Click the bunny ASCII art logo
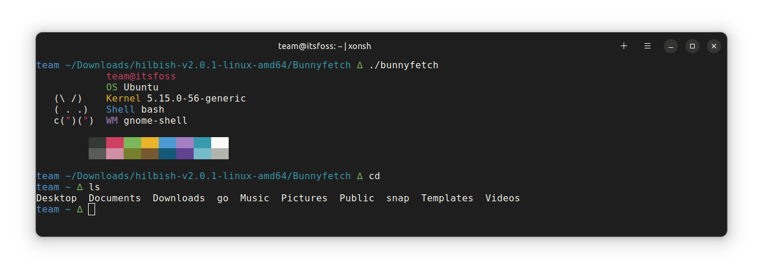The width and height of the screenshot is (763, 276). click(73, 110)
